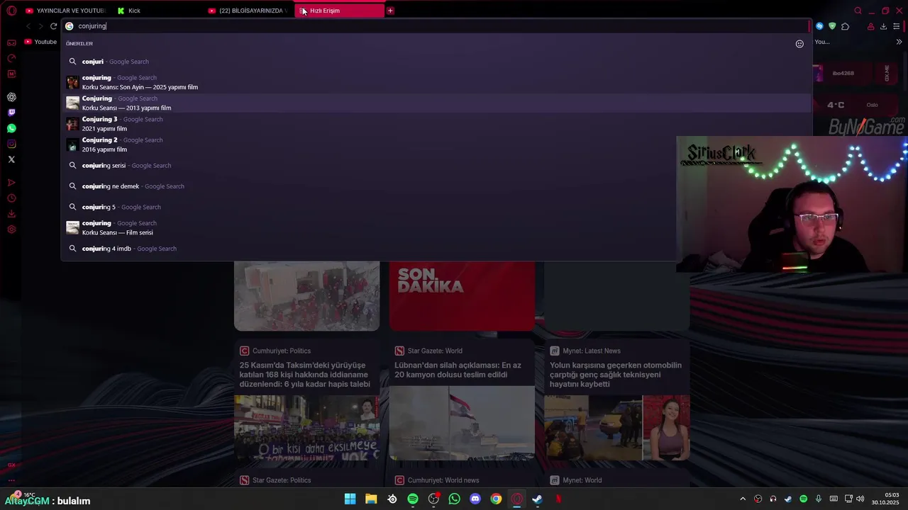This screenshot has height=510, width=908.
Task: Click the address bar containing 'conjuring'
Action: [x=436, y=26]
